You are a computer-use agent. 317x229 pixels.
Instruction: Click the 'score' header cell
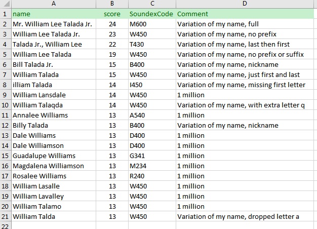coord(111,14)
